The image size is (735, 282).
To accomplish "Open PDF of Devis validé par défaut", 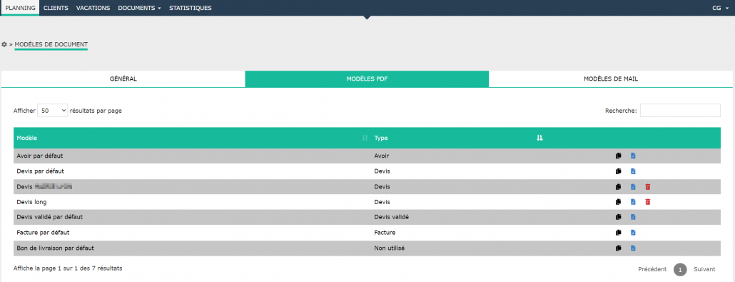I will [633, 217].
